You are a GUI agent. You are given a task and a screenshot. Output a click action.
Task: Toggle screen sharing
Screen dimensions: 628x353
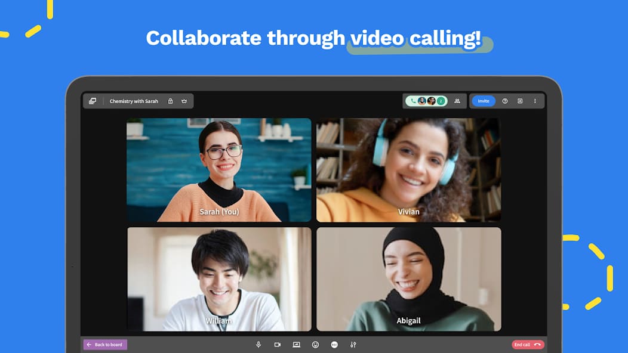point(296,345)
